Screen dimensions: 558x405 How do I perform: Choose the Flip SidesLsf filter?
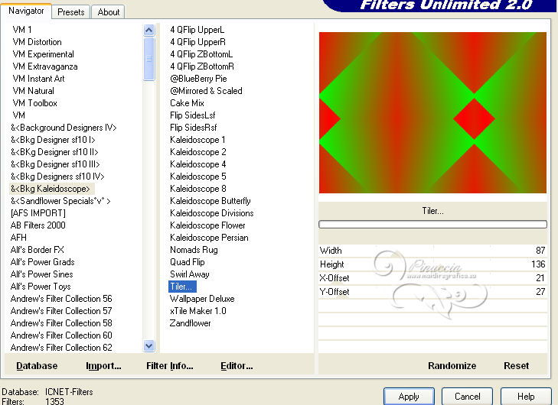[193, 115]
